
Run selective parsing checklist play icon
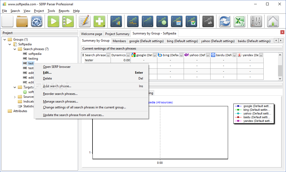point(68,21)
